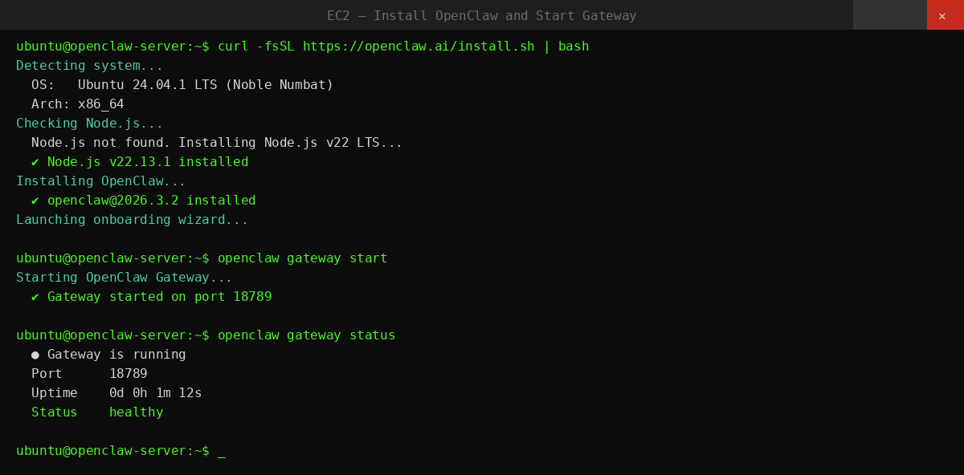This screenshot has width=964, height=475.
Task: Click the 'Installing OpenClaw...' output line
Action: pos(100,181)
